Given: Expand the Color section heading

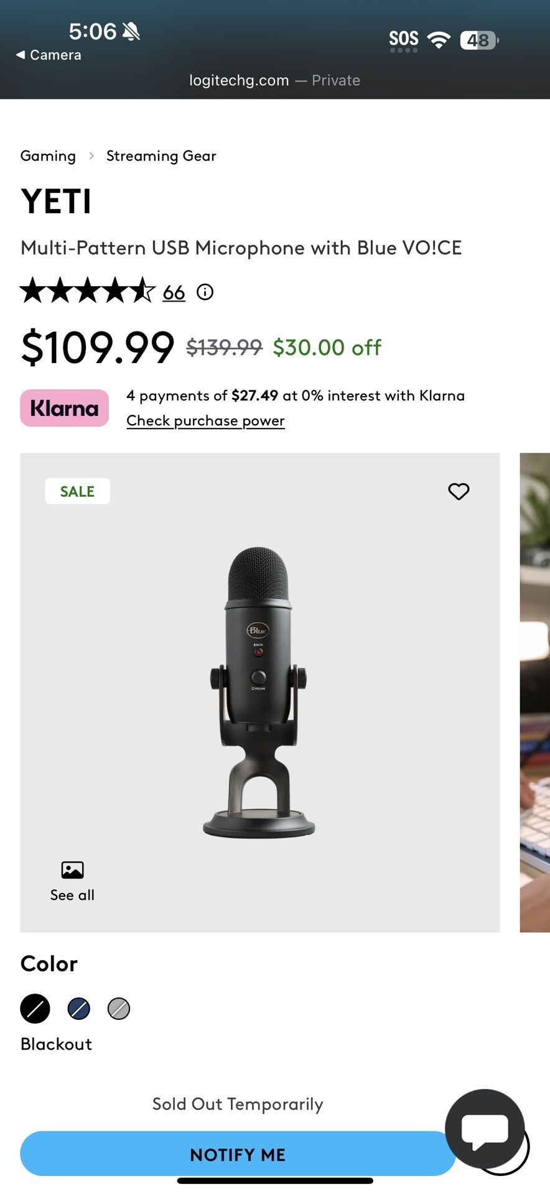Looking at the screenshot, I should [x=49, y=963].
